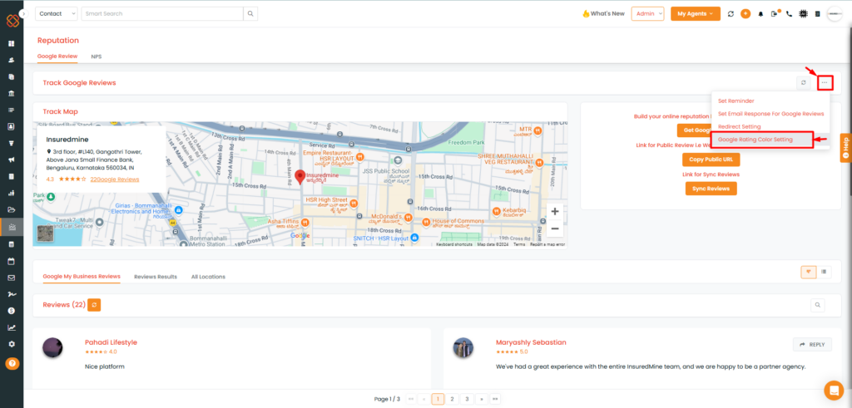
Task: Open the Help side tab
Action: pyautogui.click(x=845, y=147)
